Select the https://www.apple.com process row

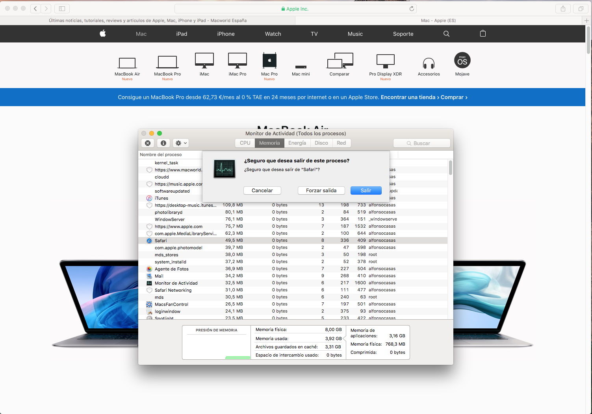[293, 226]
